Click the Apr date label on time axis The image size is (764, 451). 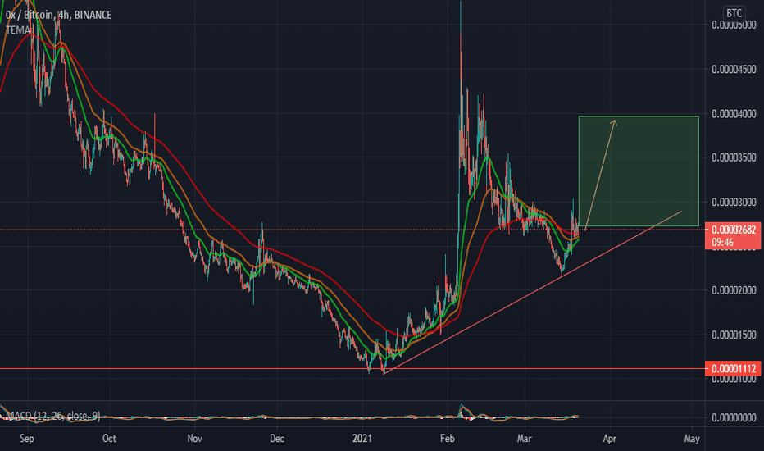tap(610, 439)
